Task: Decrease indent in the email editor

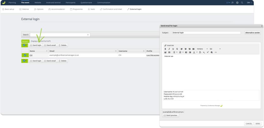Action: (186, 52)
